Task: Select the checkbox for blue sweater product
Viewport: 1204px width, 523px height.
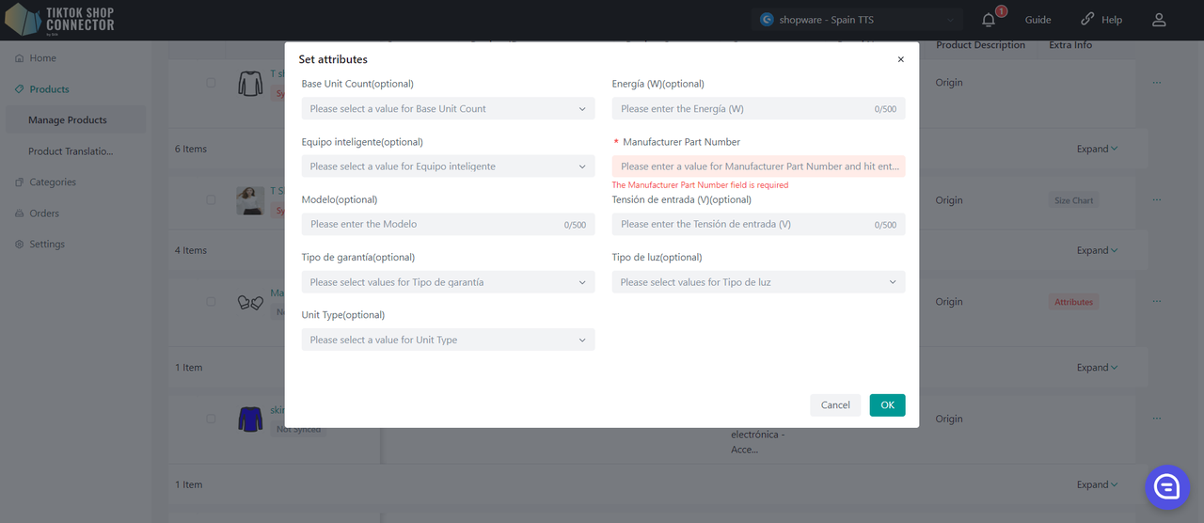Action: point(211,419)
